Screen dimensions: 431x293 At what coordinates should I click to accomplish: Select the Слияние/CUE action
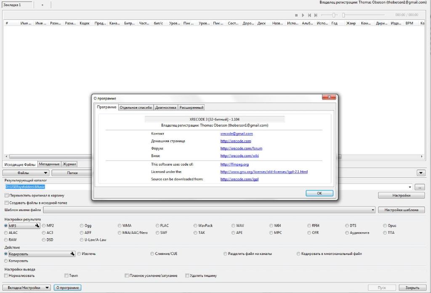tap(164, 254)
